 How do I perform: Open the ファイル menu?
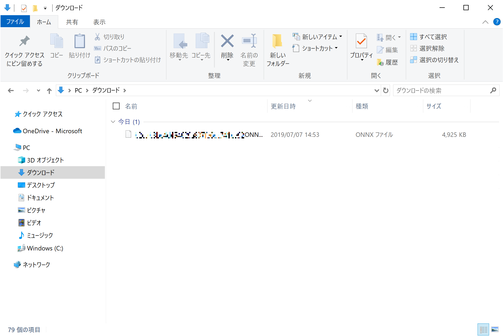click(x=15, y=21)
